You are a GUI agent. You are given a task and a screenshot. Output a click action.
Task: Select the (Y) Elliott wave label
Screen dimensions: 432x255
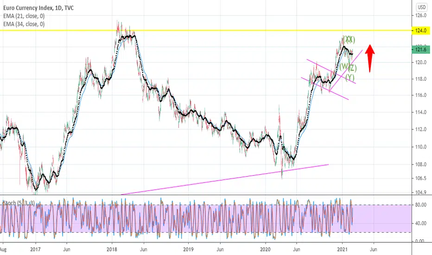pos(350,77)
